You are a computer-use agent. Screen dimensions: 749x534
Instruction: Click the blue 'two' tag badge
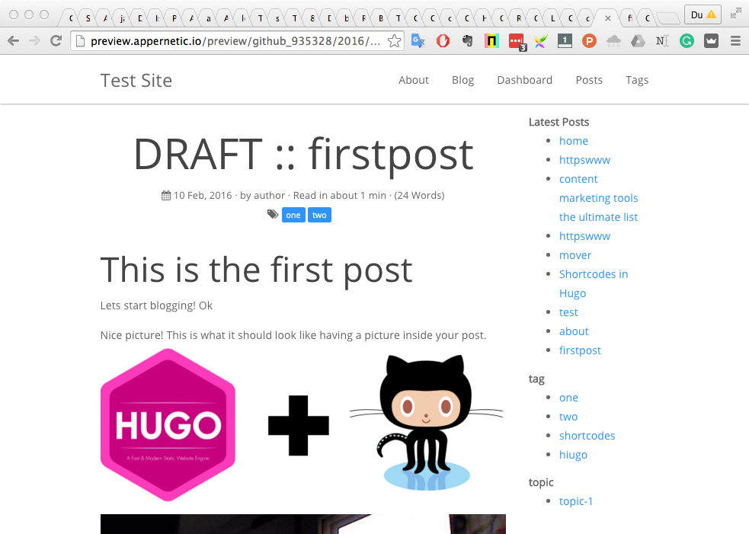tap(319, 215)
